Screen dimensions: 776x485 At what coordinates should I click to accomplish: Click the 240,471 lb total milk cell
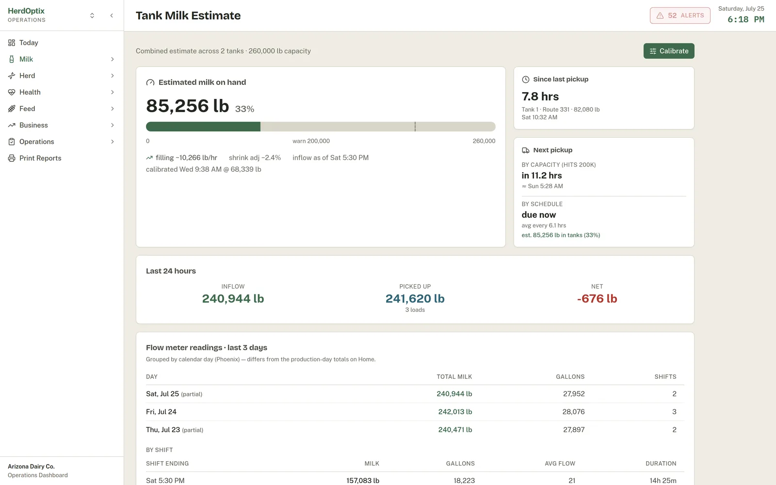click(455, 430)
